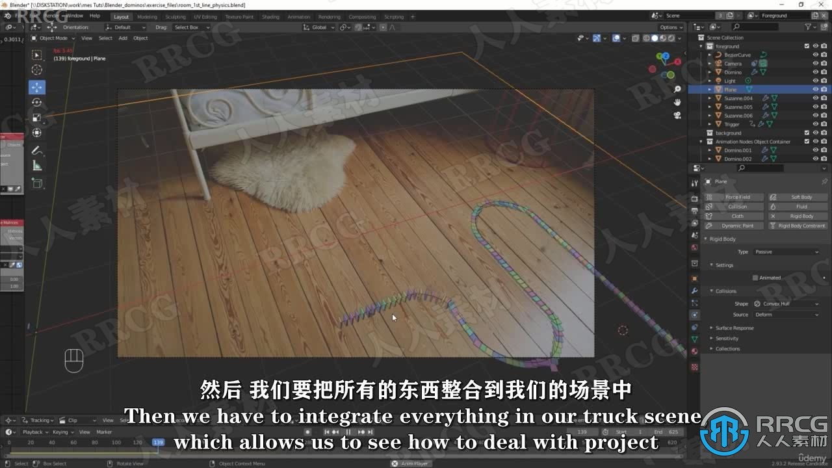Hide Trigger object via eye icon
Viewport: 832px width, 468px height.
[815, 124]
